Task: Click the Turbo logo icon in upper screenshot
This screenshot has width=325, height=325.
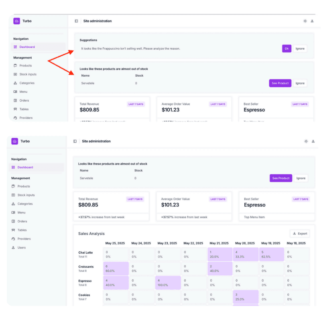Action: pyautogui.click(x=16, y=21)
